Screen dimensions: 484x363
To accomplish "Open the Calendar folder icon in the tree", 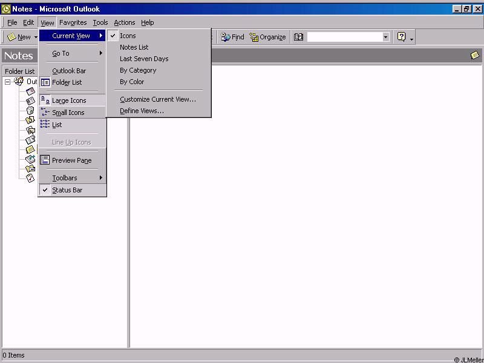I will (x=30, y=91).
